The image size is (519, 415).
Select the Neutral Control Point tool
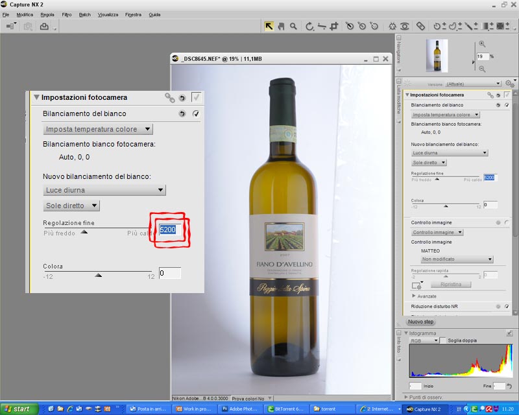click(362, 26)
